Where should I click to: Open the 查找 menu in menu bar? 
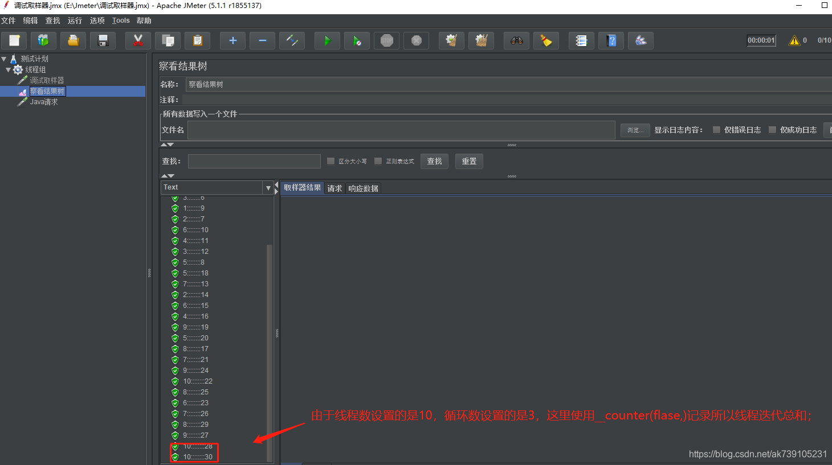52,20
